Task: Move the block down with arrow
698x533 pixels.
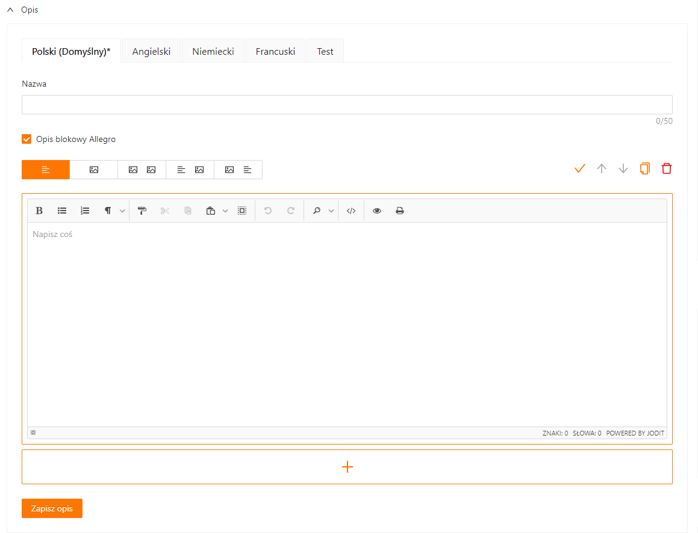Action: [x=623, y=168]
